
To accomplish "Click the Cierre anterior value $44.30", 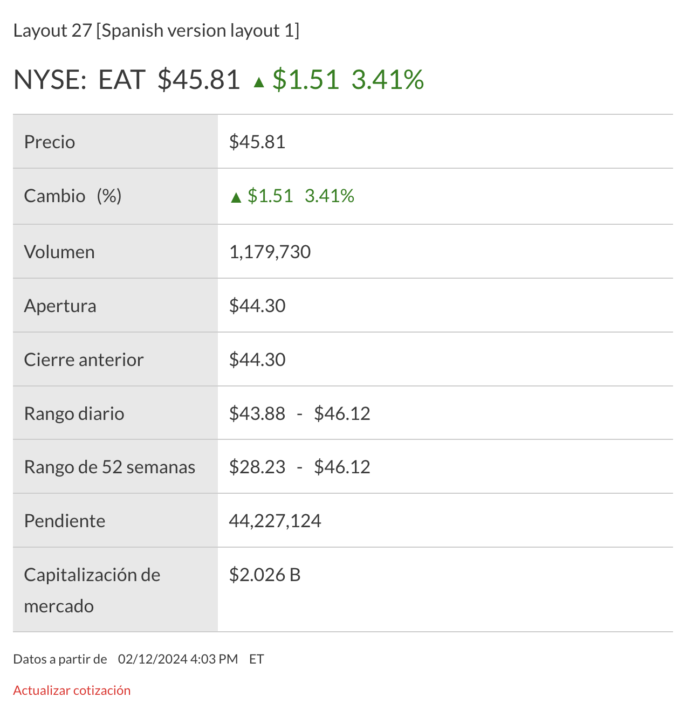I will [x=257, y=360].
